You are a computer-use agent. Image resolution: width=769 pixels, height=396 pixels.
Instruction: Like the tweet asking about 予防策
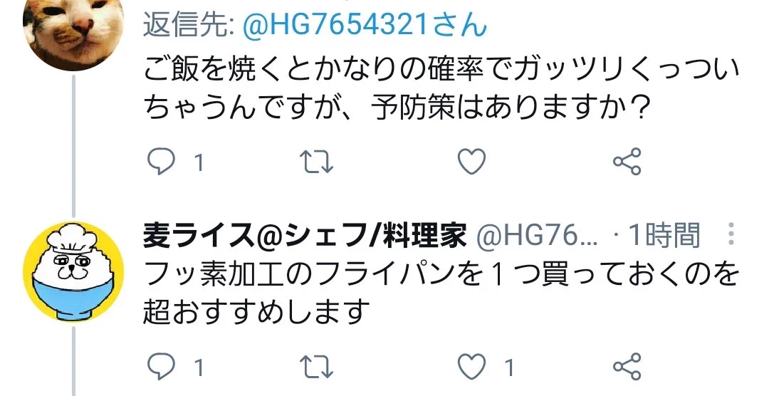(472, 162)
